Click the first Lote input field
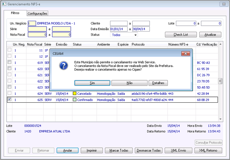 tap(186, 23)
